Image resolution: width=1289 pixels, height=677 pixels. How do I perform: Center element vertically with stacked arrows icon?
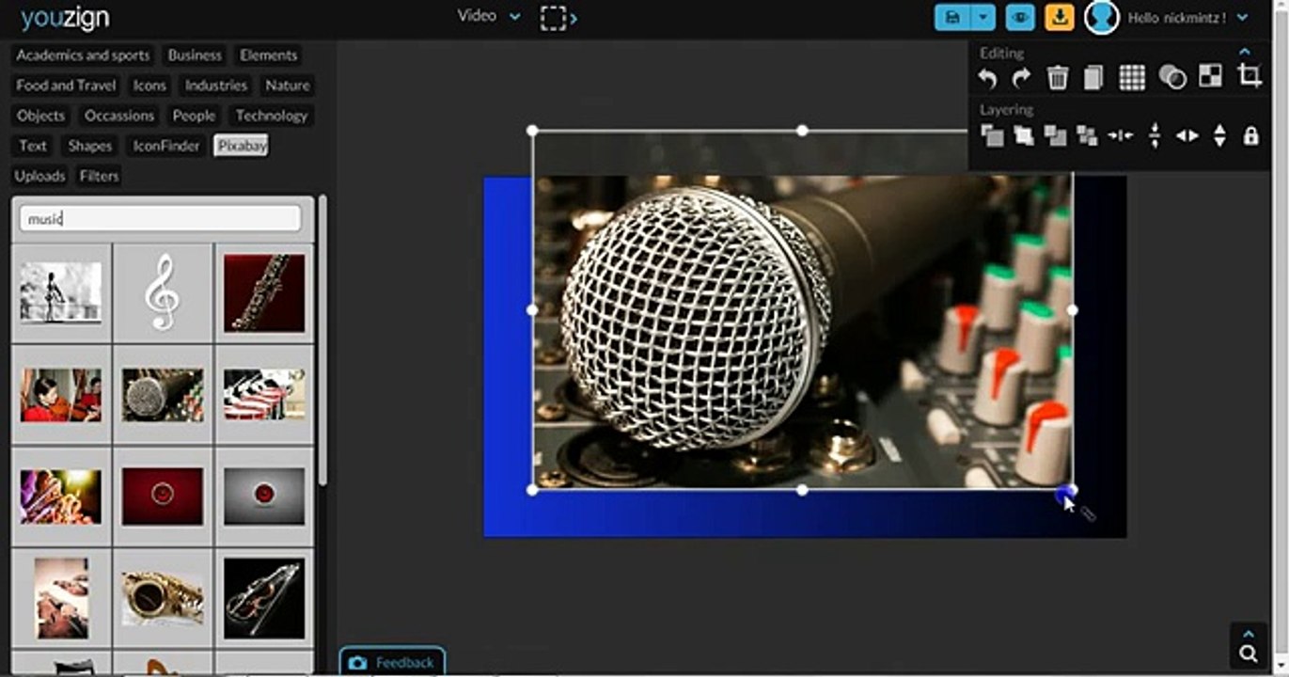point(1155,135)
